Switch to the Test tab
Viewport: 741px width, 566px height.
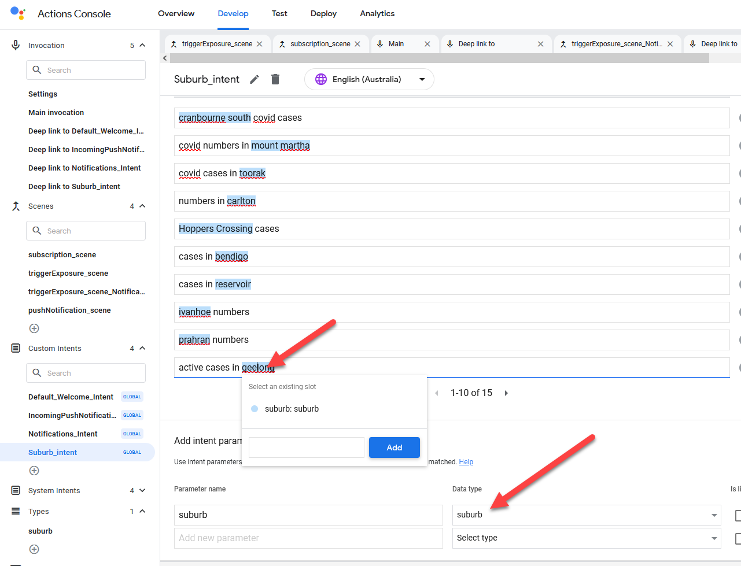pos(279,14)
